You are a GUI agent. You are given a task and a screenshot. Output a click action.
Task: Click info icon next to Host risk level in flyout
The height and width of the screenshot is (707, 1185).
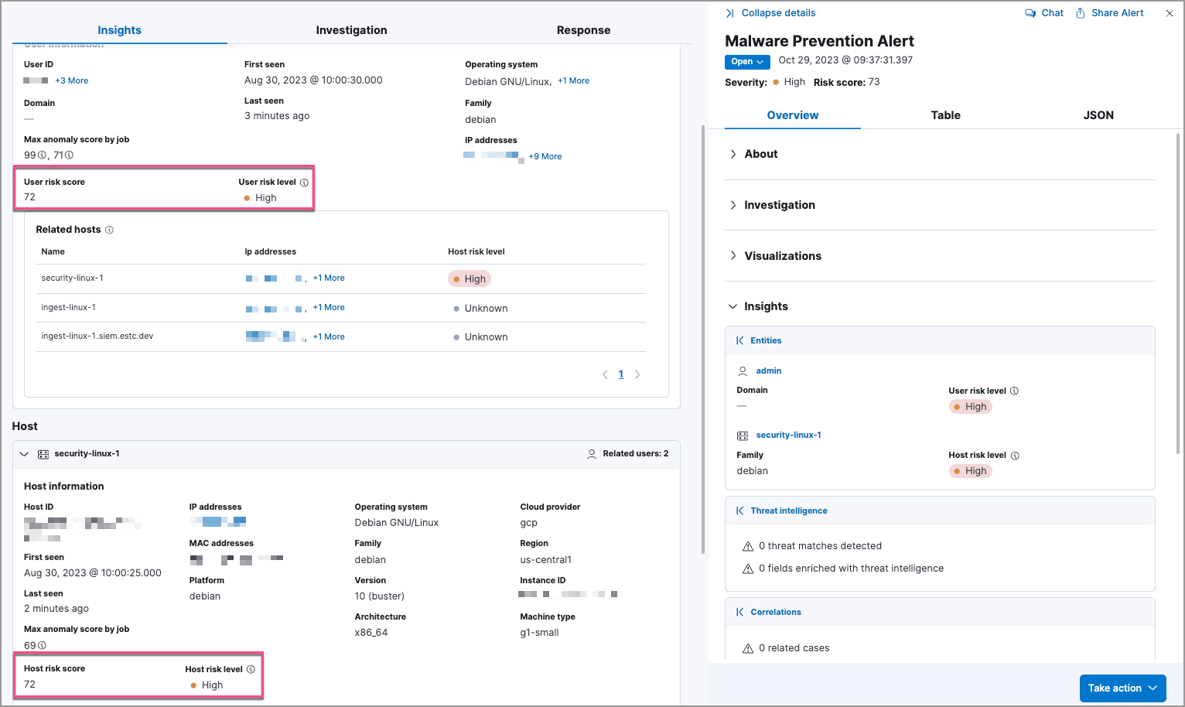coord(1015,456)
